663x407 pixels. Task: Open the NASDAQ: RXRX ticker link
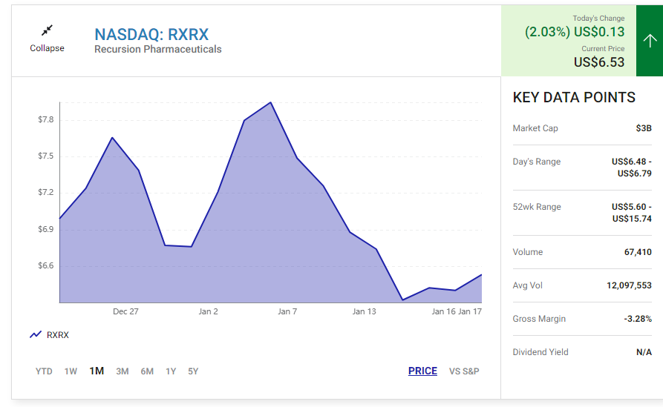[x=151, y=34]
